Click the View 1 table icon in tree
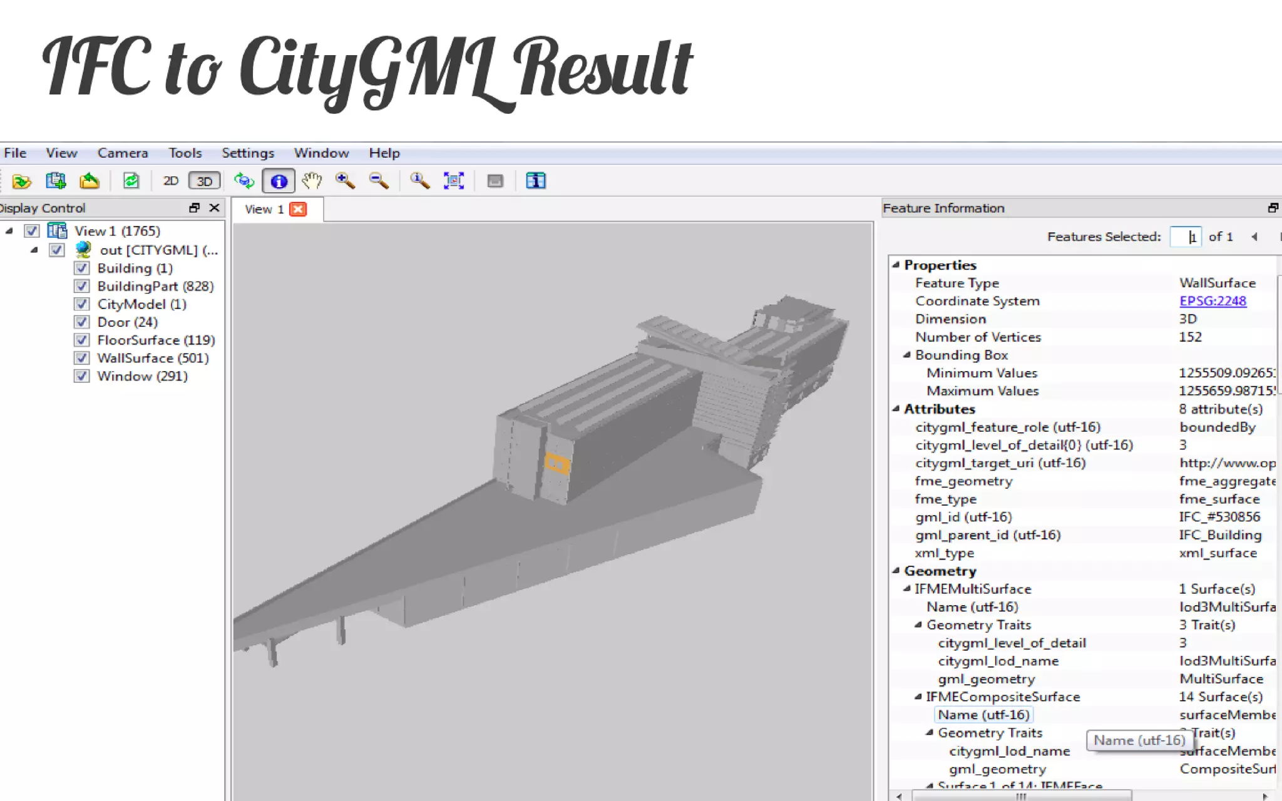The height and width of the screenshot is (801, 1282). pyautogui.click(x=57, y=231)
